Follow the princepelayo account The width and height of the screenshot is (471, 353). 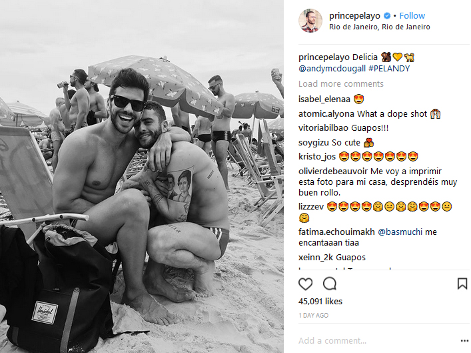(412, 15)
